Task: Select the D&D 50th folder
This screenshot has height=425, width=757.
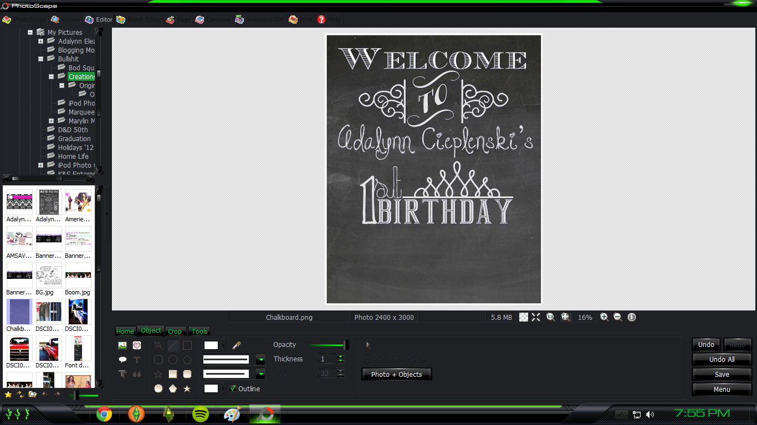Action: coord(73,130)
